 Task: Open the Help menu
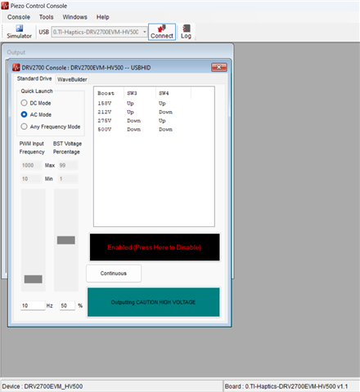pyautogui.click(x=102, y=17)
